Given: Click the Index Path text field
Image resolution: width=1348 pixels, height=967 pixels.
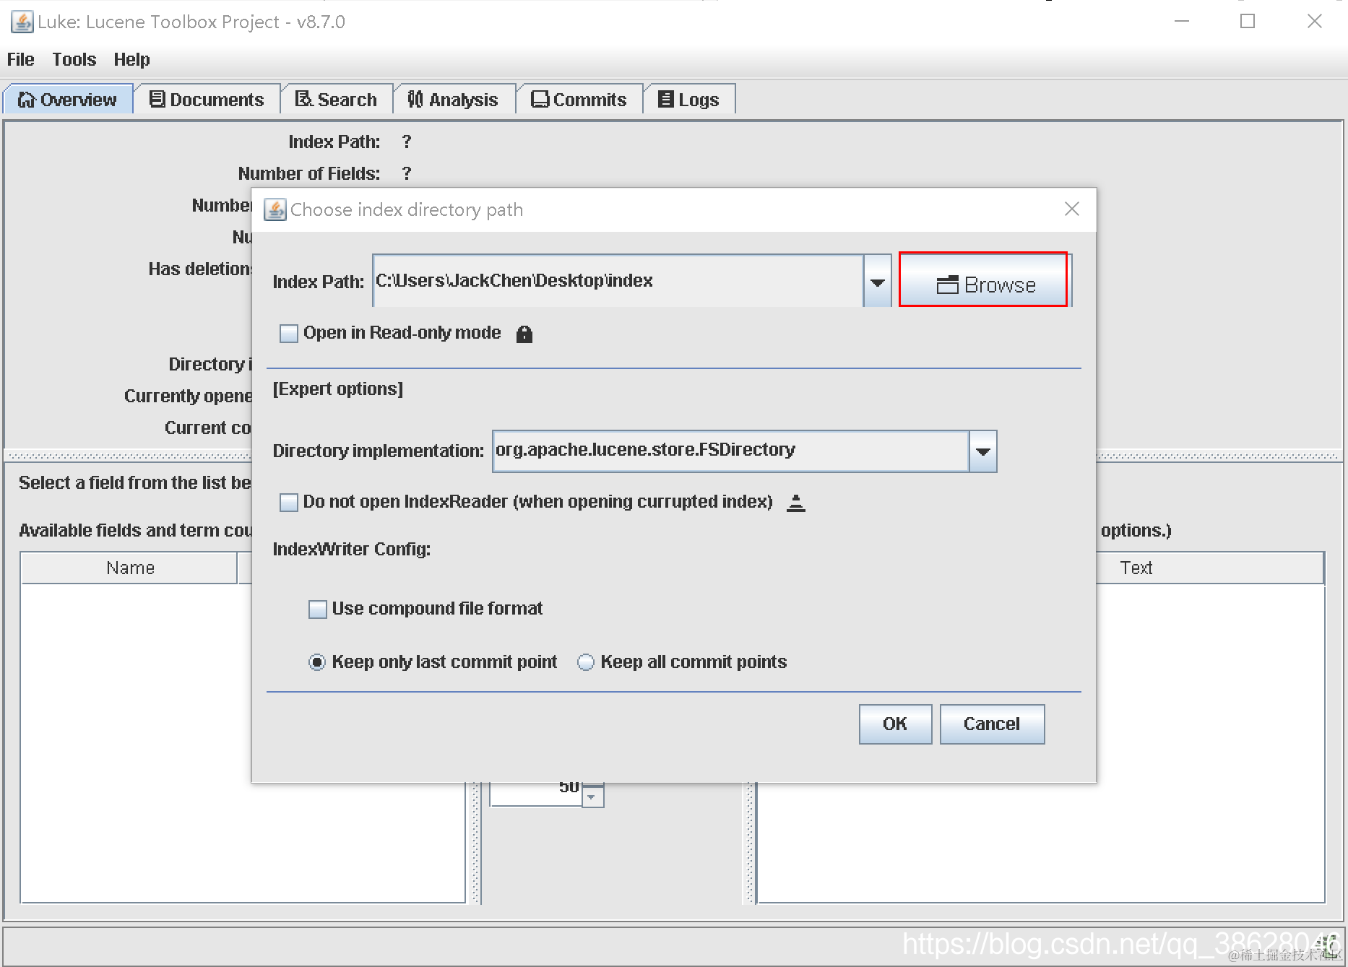Looking at the screenshot, I should [x=618, y=282].
